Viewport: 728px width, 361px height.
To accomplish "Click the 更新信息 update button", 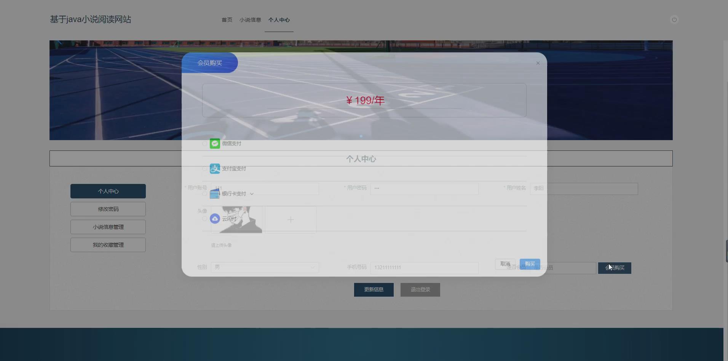I will coord(374,289).
